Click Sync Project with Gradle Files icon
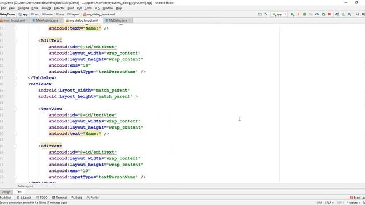The width and height of the screenshot is (365, 205). point(337,14)
